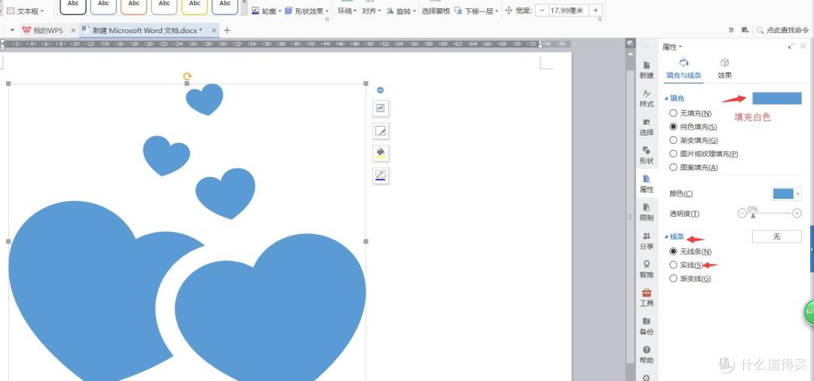The image size is (814, 381).
Task: Decrease transparency with minus button
Action: 742,213
